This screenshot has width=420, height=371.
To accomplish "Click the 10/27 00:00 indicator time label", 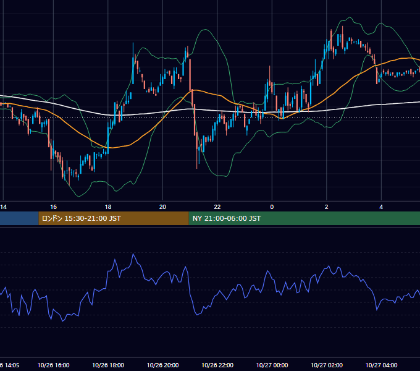I will point(272,365).
